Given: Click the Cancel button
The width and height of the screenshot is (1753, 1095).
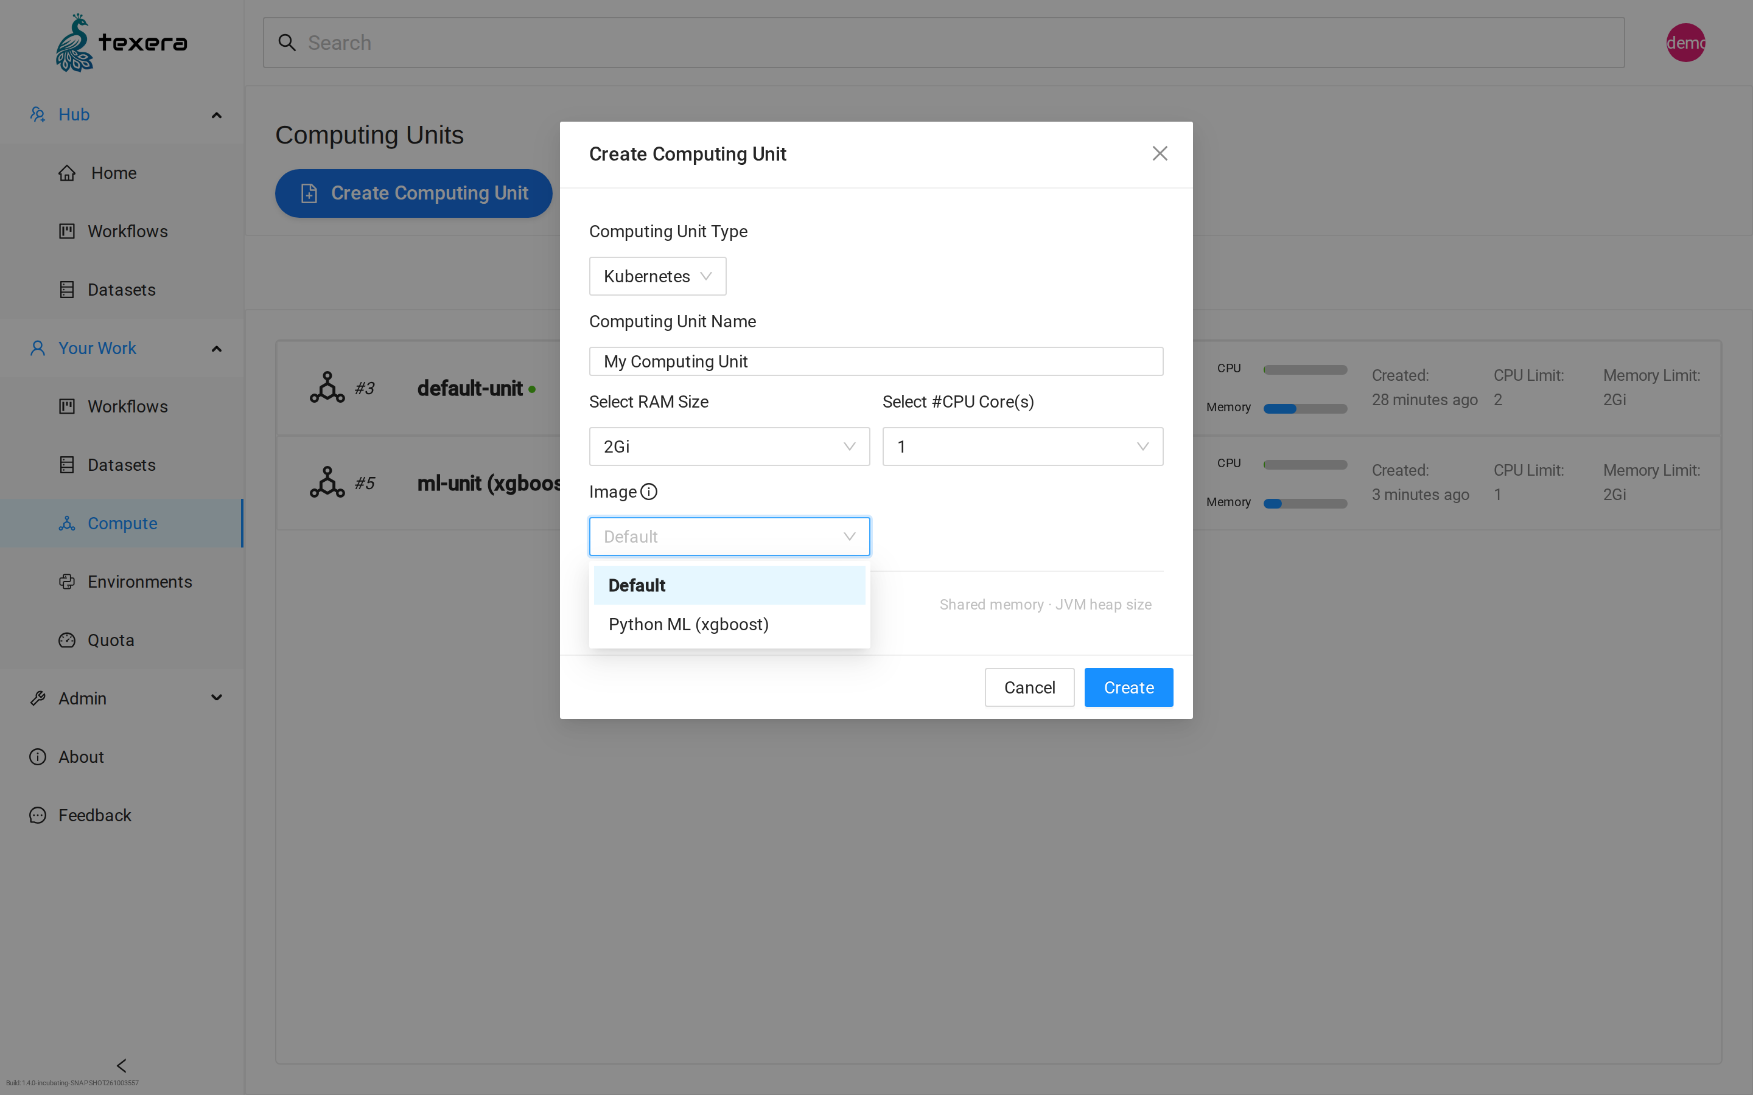Looking at the screenshot, I should (1029, 687).
